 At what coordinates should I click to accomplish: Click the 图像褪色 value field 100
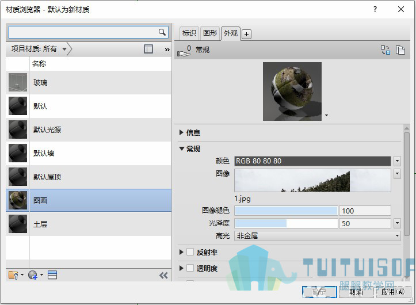[x=365, y=211]
